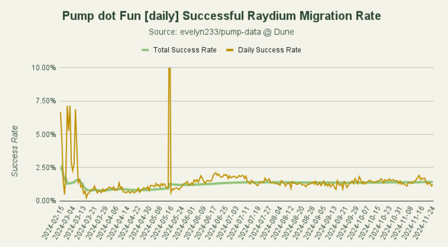448x247 pixels.
Task: Click the 2024-03-21 x-axis date label
Action: pyautogui.click(x=85, y=222)
